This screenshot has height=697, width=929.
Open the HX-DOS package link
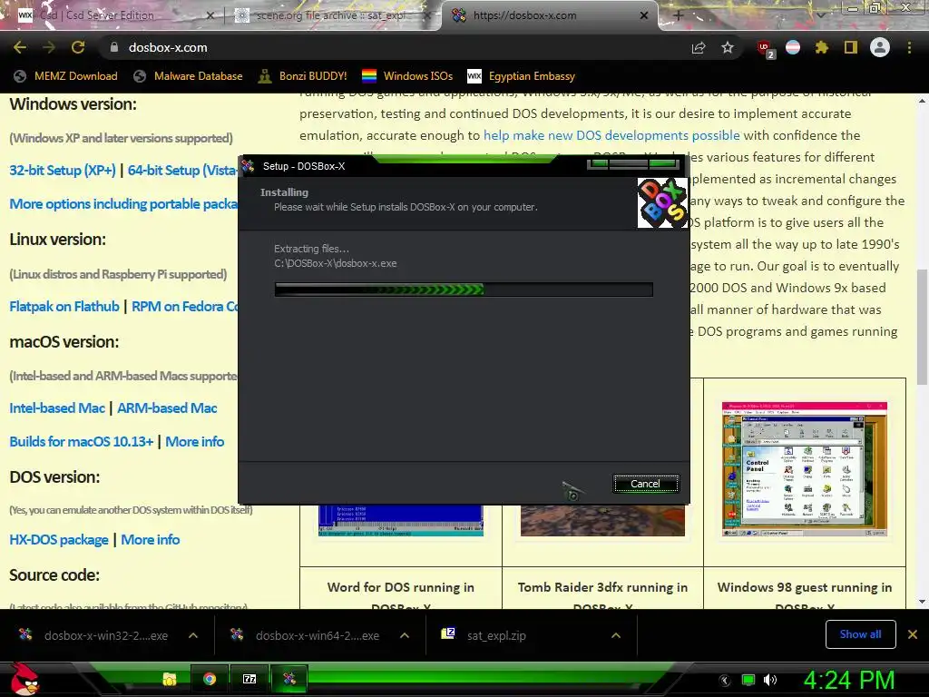[x=59, y=540]
